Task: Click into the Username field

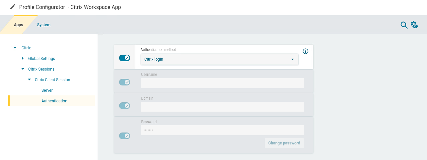Action: pyautogui.click(x=222, y=83)
